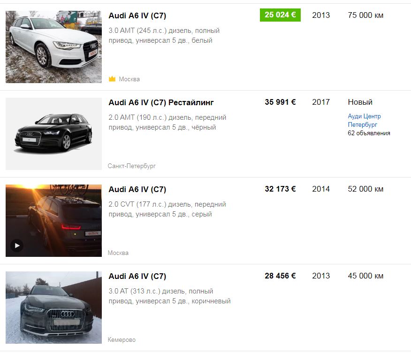Click the 75 000 км mileage value
This screenshot has width=411, height=355.
click(365, 15)
